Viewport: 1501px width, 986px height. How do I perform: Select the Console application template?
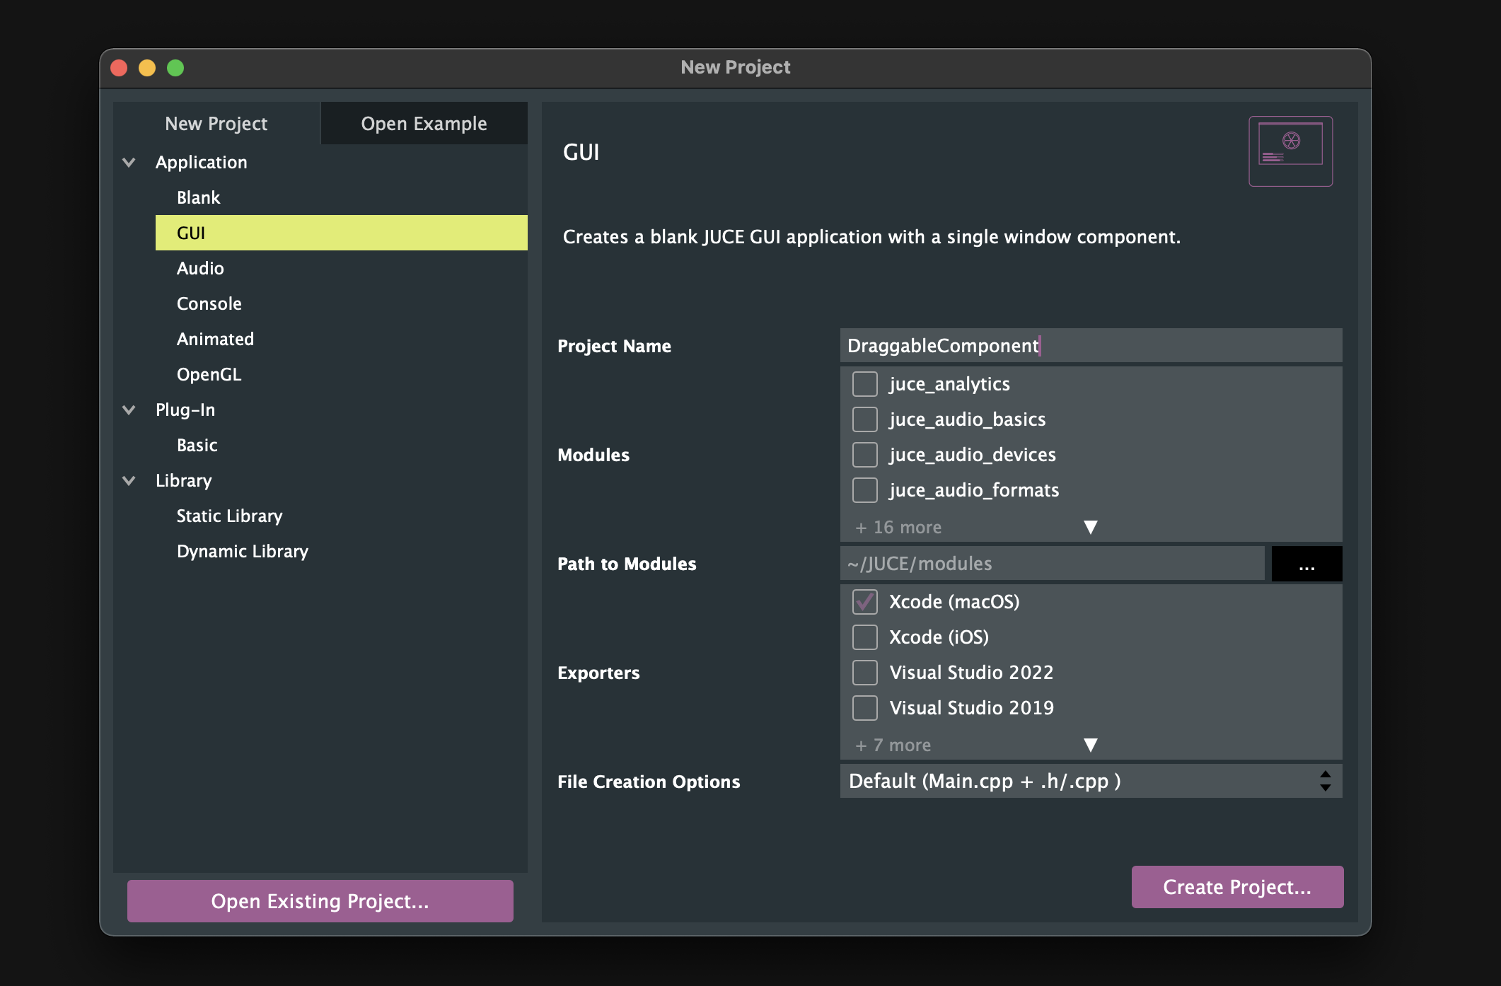tap(342, 304)
